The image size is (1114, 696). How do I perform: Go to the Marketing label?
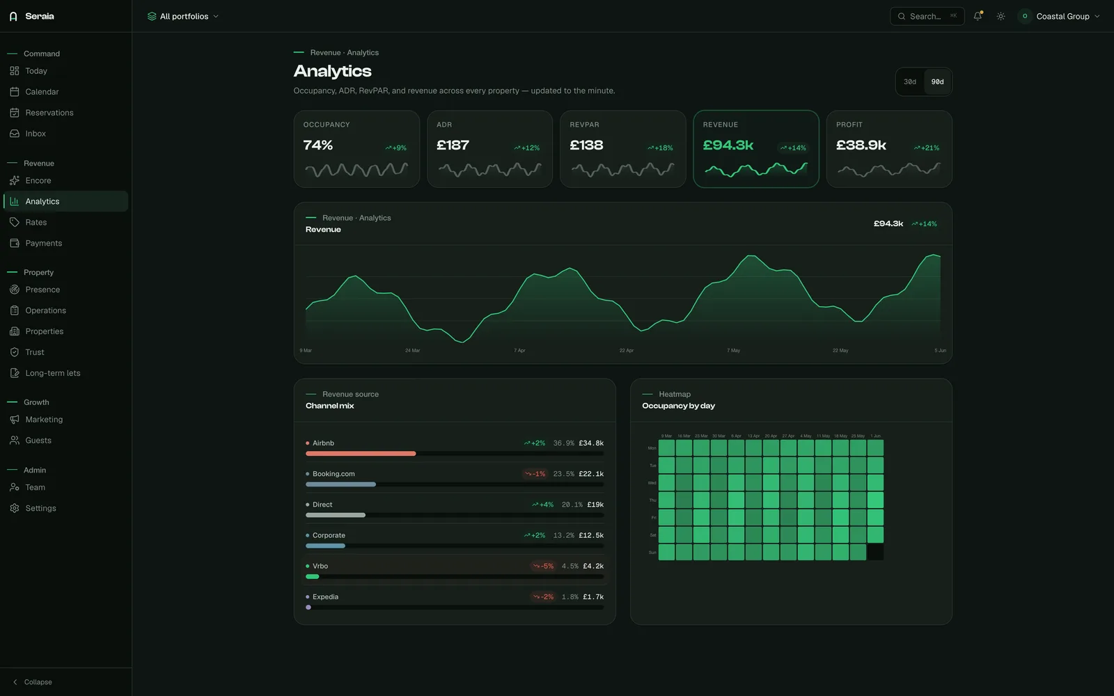coord(44,420)
